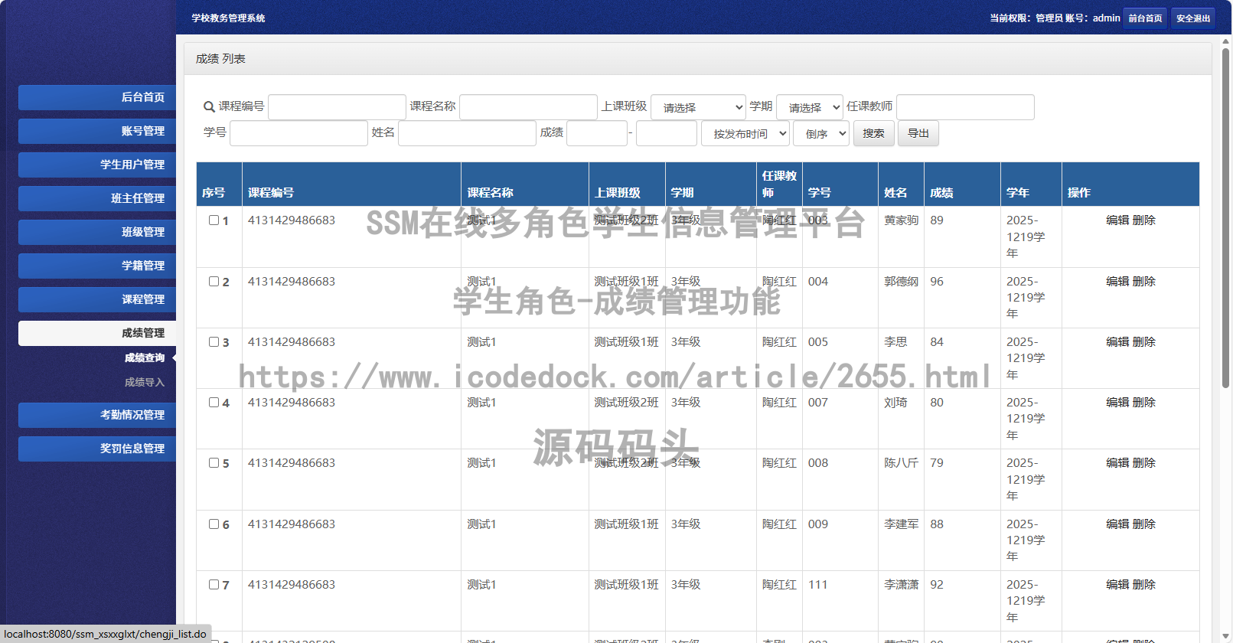Viewport: 1233px width, 643px height.
Task: Expand the 学期 select box
Action: pyautogui.click(x=809, y=107)
